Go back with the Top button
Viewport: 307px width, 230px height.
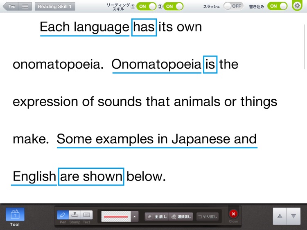11,7
